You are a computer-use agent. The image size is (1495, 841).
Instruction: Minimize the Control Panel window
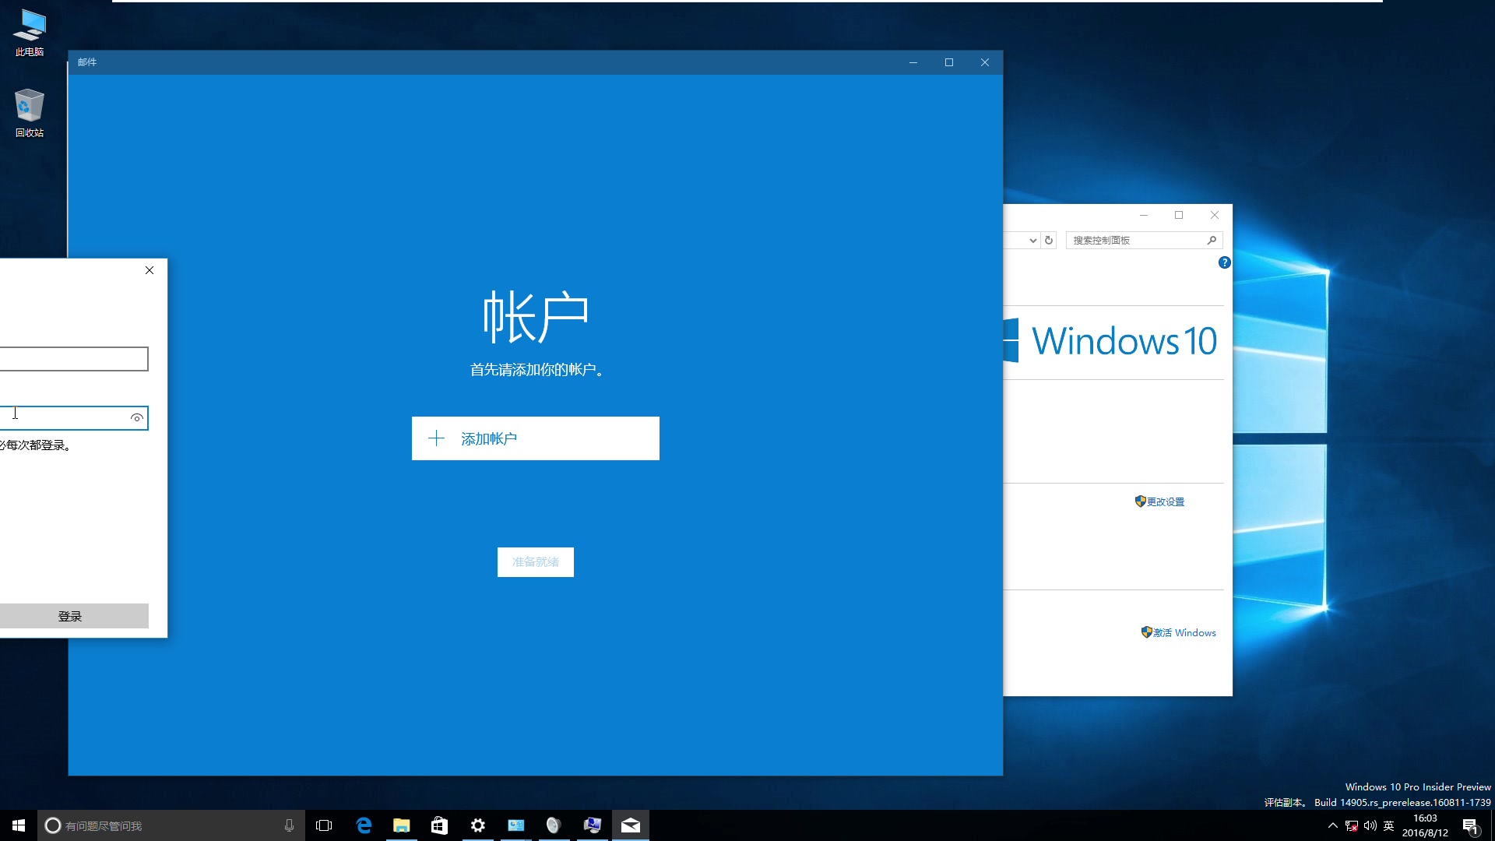1144,215
